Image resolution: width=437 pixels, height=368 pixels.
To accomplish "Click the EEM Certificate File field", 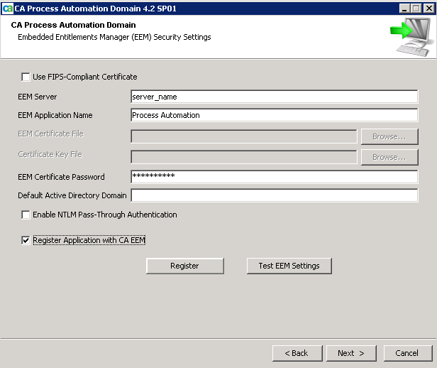I will [244, 136].
